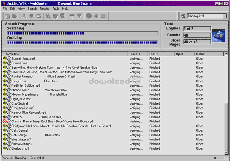Click the Results field showing 40
This screenshot has height=161, width=230.
coord(197,35)
